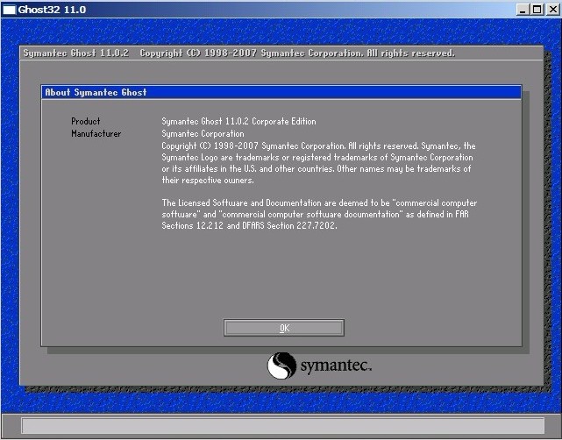Click 'Symantec Ghost 11.0.2' in top banner

coord(76,53)
